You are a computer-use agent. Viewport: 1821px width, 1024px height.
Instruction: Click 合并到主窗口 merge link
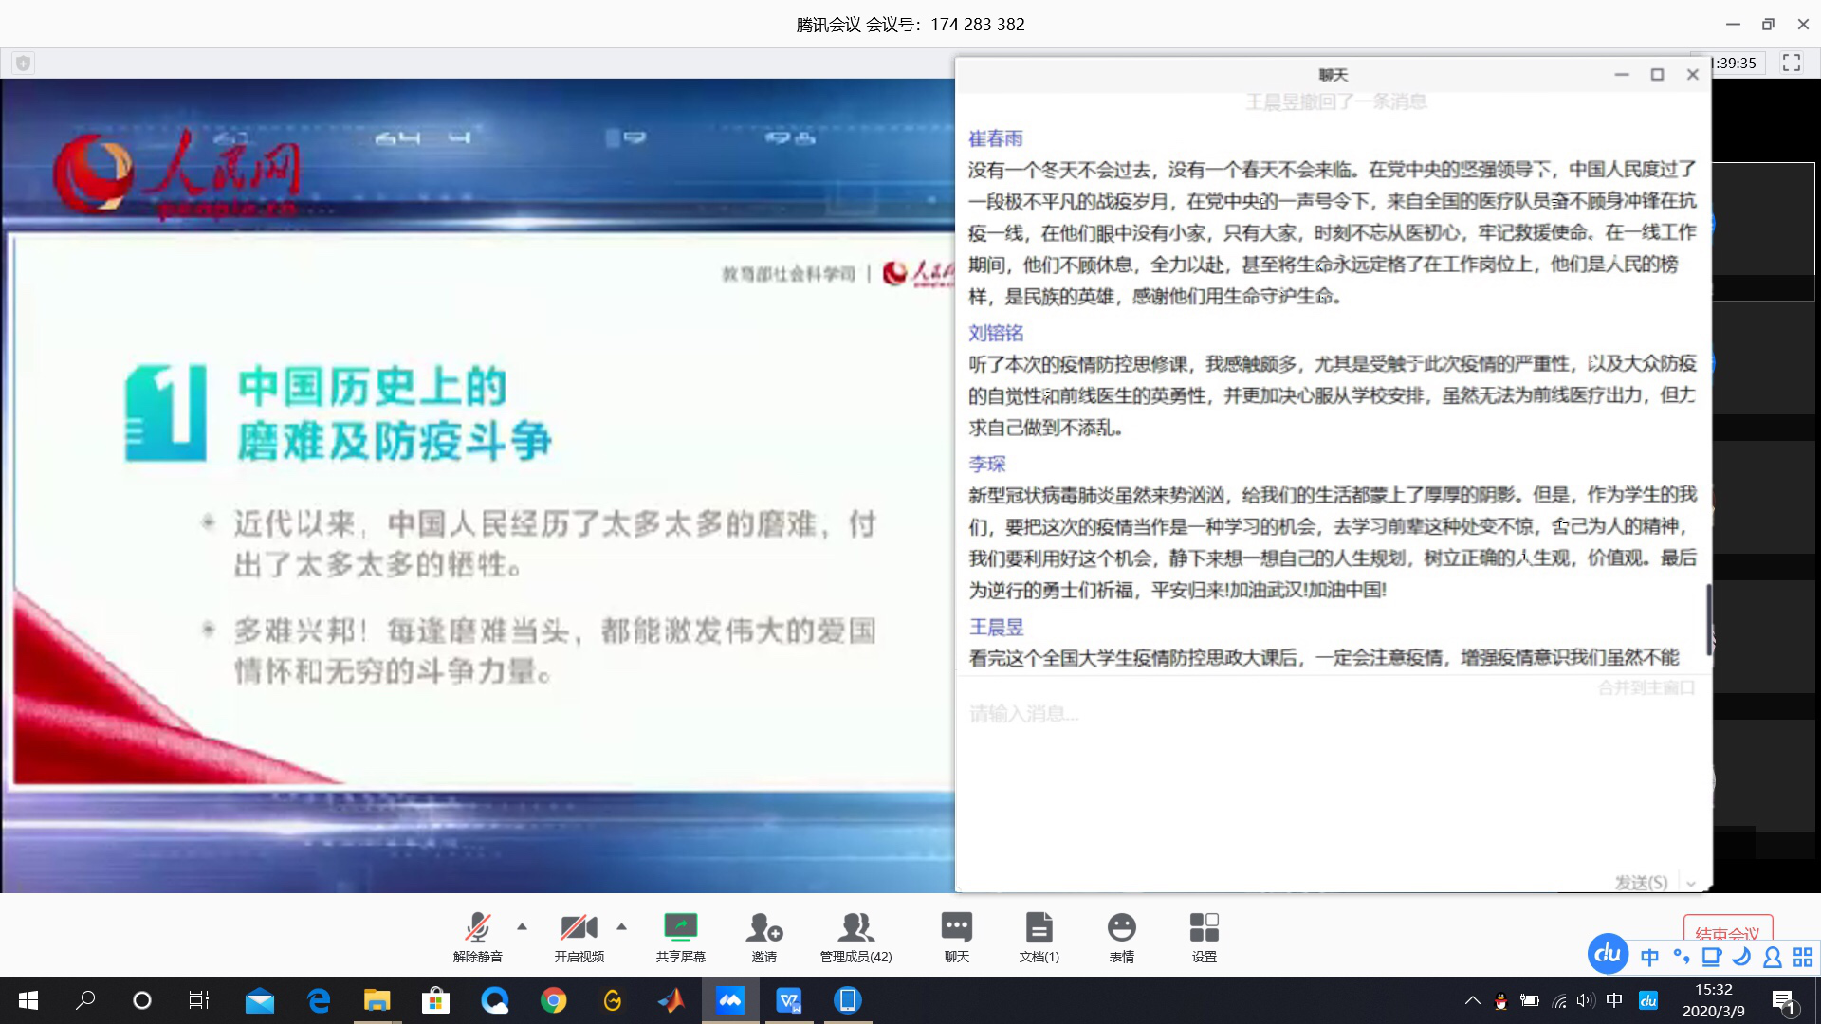[x=1646, y=687]
